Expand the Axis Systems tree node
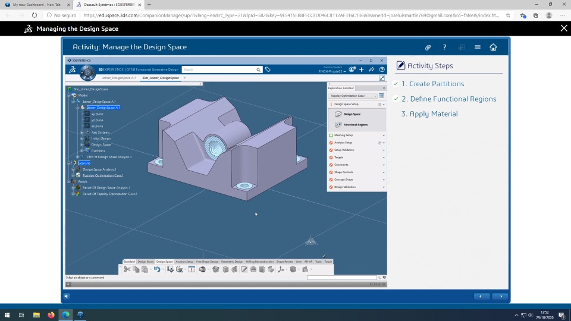The height and width of the screenshot is (321, 571). [x=81, y=133]
